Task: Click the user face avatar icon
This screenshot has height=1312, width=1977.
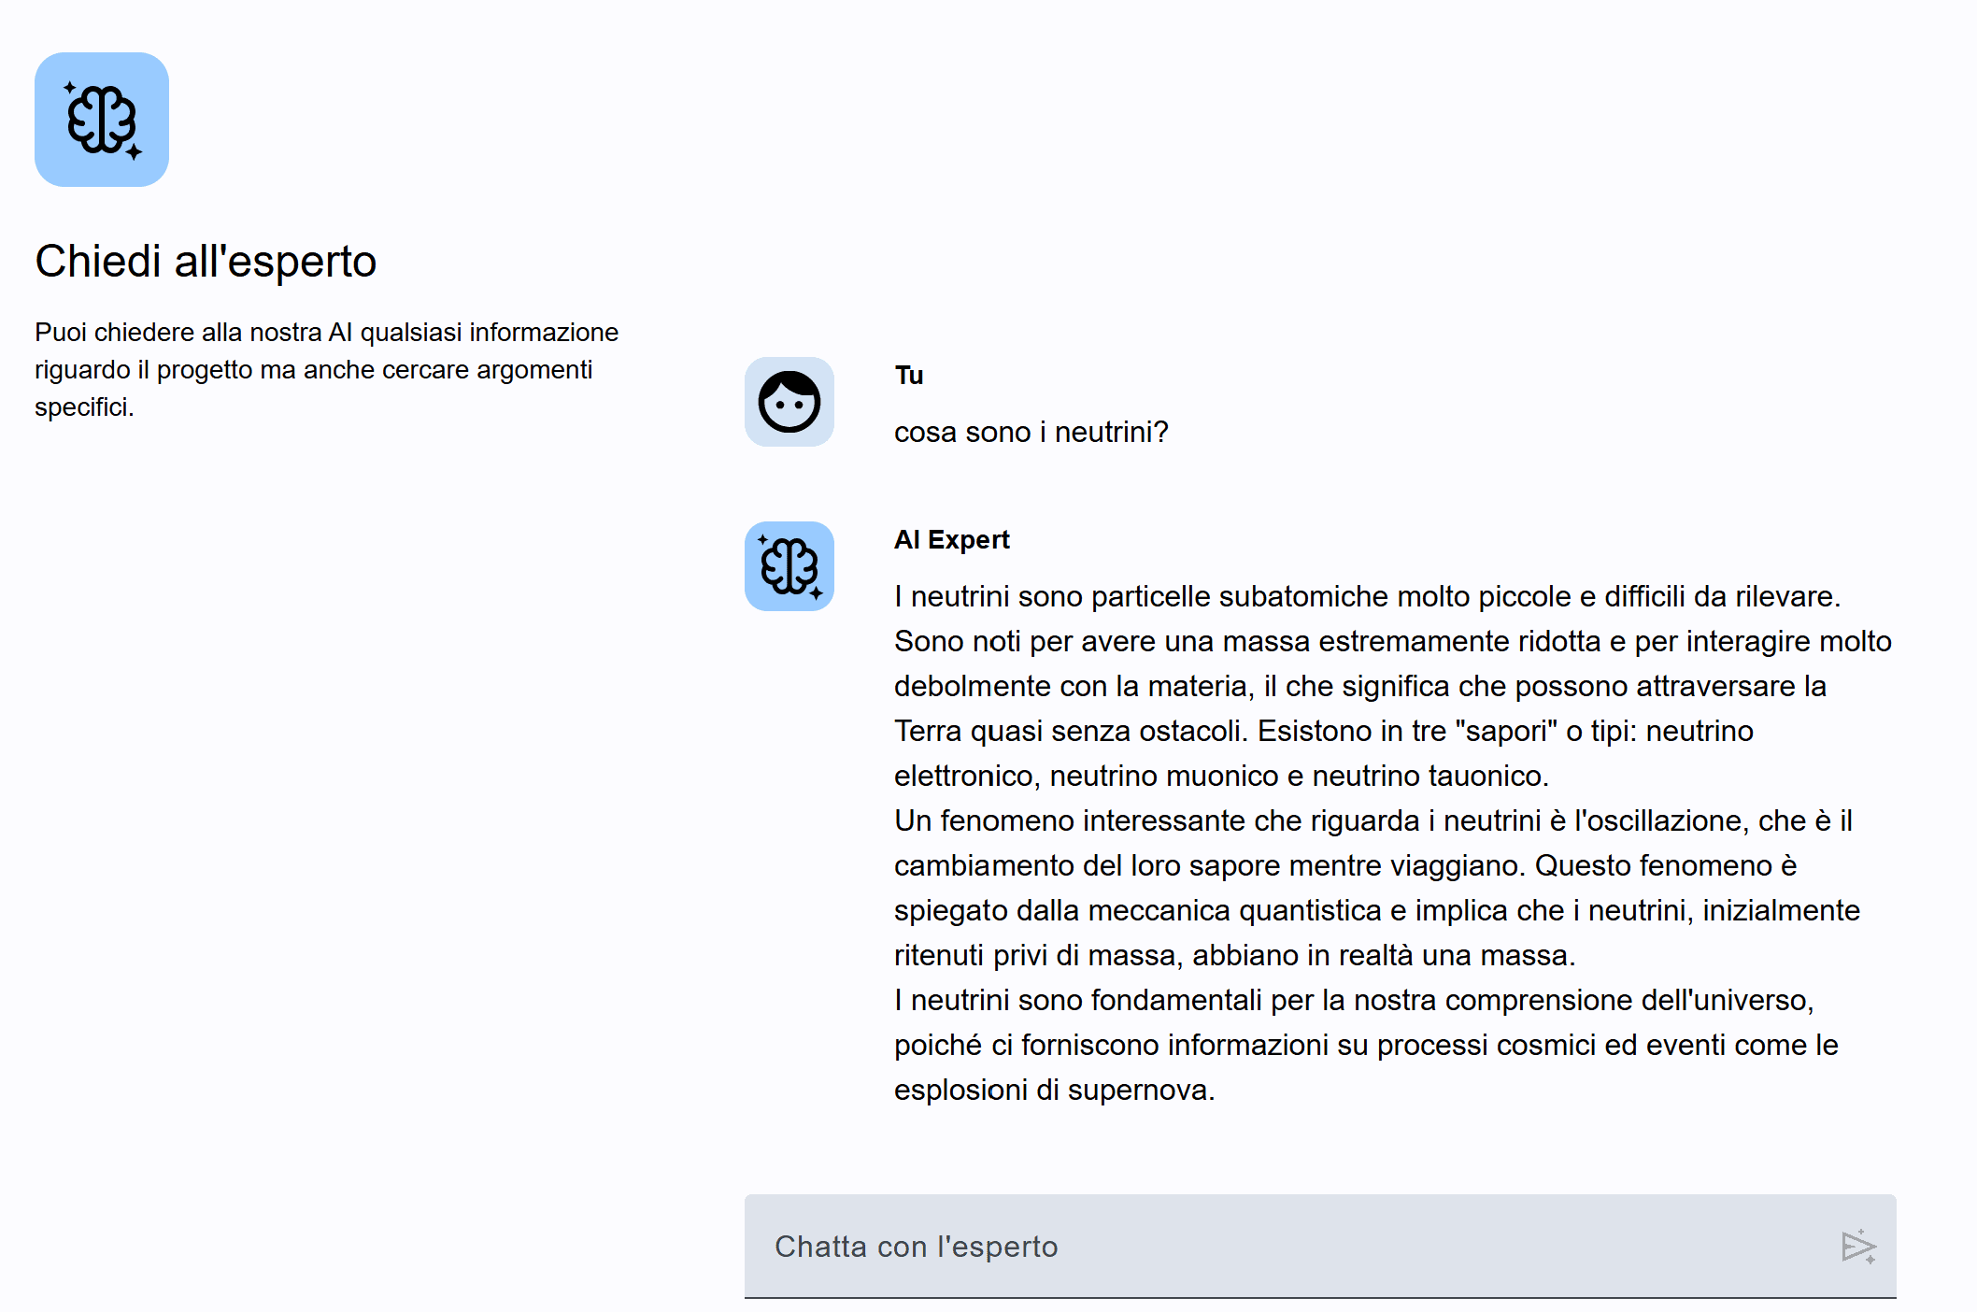Action: pyautogui.click(x=789, y=402)
